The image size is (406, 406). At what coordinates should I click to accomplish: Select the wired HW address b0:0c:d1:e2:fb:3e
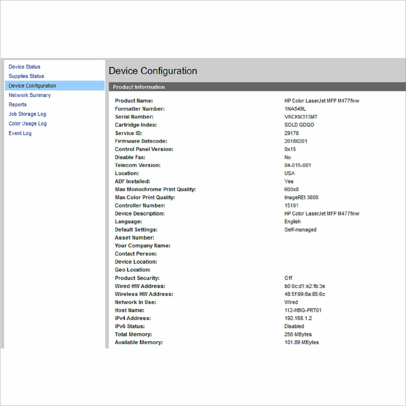(305, 286)
